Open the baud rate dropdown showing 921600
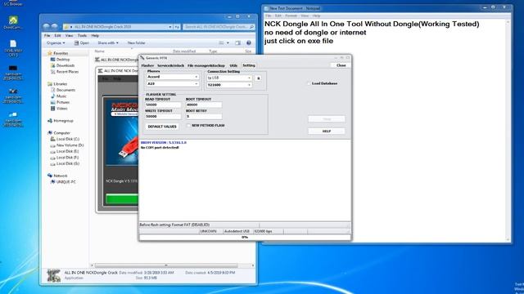 coord(229,85)
